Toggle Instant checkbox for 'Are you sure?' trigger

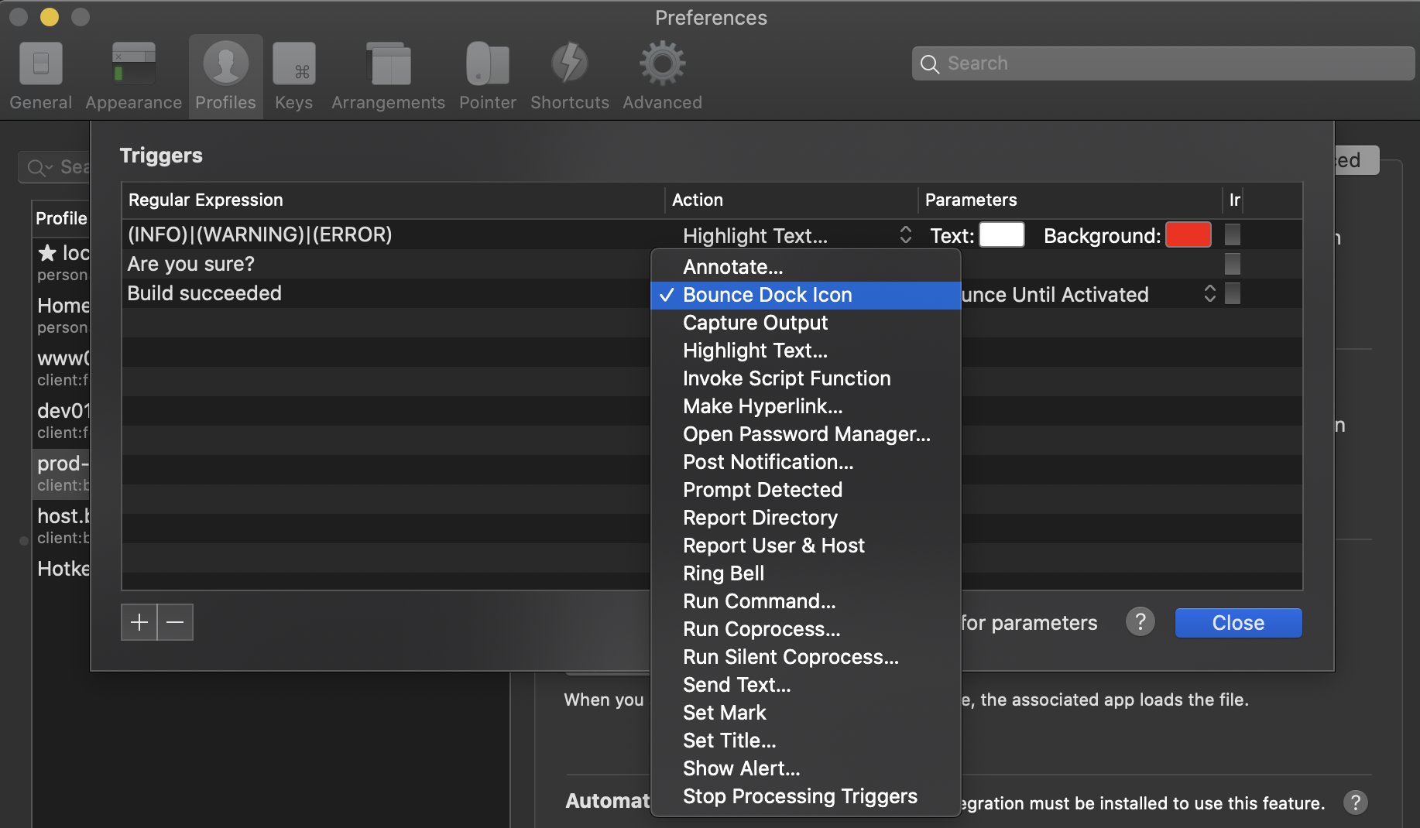point(1232,264)
